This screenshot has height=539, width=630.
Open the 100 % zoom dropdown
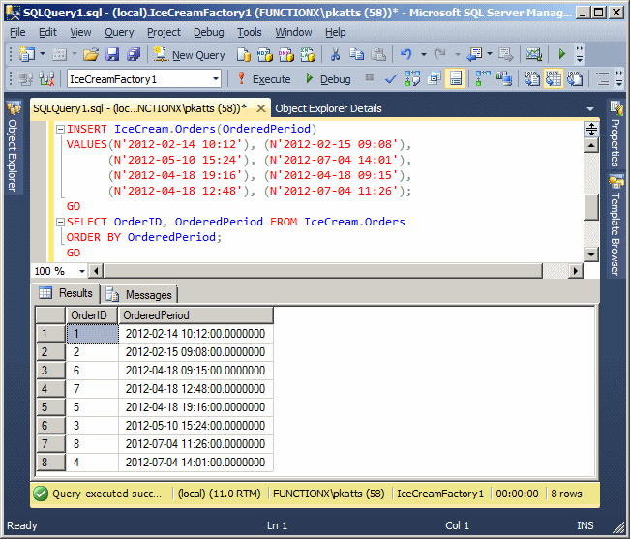82,271
